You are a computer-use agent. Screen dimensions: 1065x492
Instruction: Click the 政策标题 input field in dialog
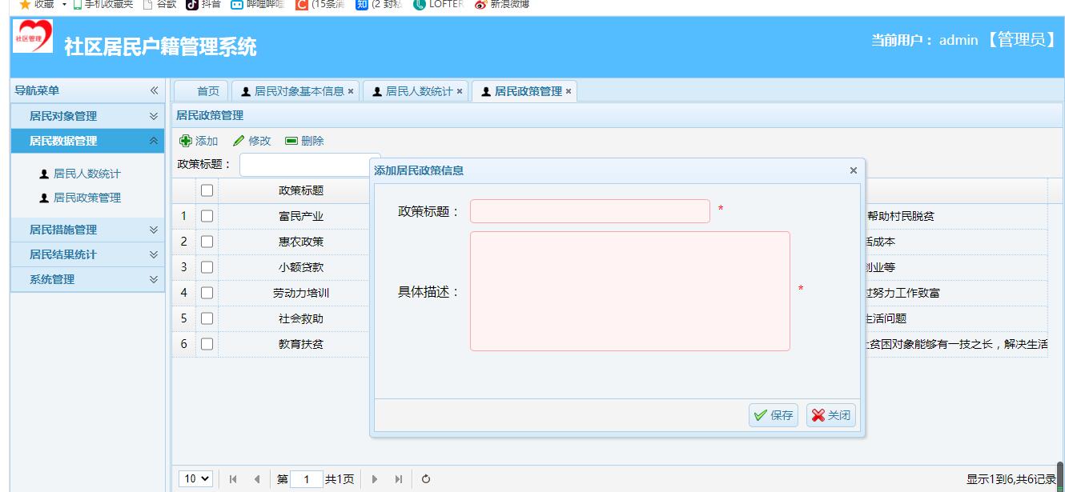(x=589, y=211)
